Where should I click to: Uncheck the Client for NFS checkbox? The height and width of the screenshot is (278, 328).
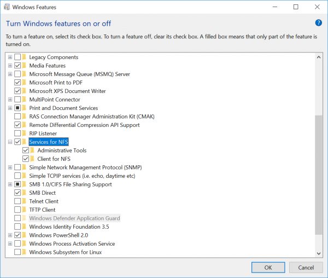tap(26, 159)
